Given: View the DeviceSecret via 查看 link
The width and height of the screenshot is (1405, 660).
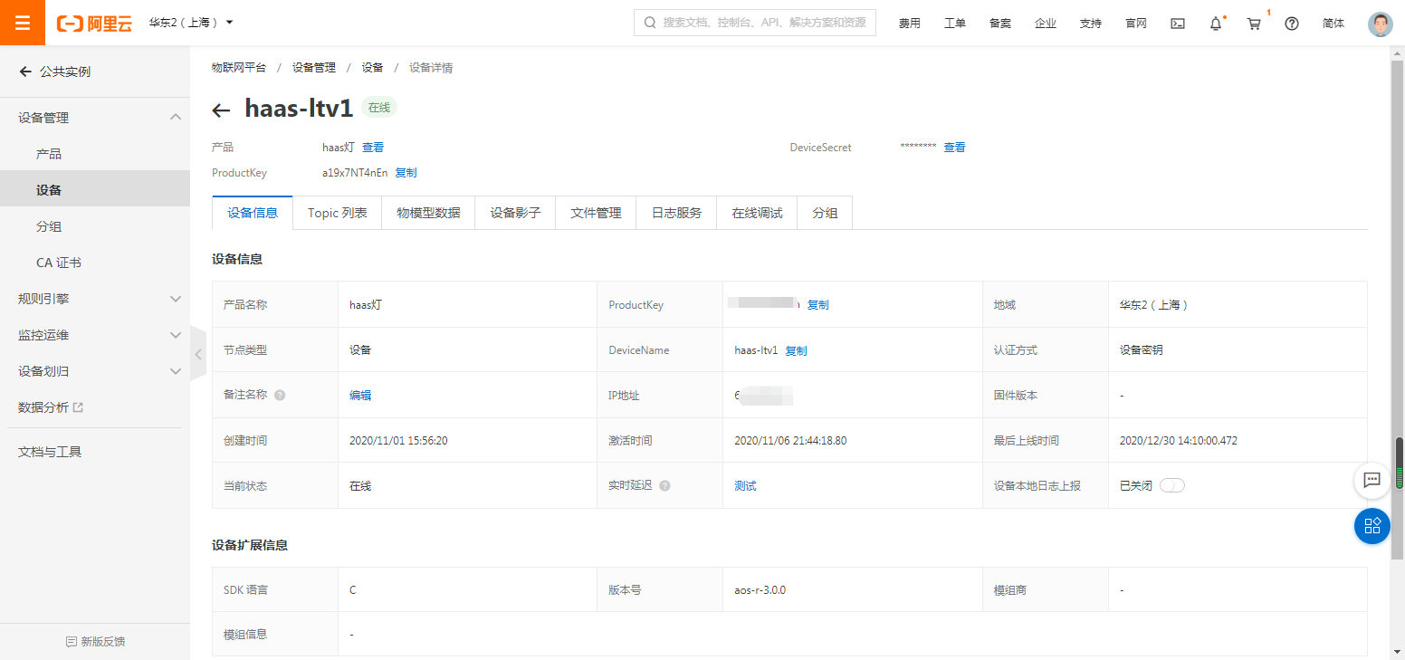Looking at the screenshot, I should 954,148.
